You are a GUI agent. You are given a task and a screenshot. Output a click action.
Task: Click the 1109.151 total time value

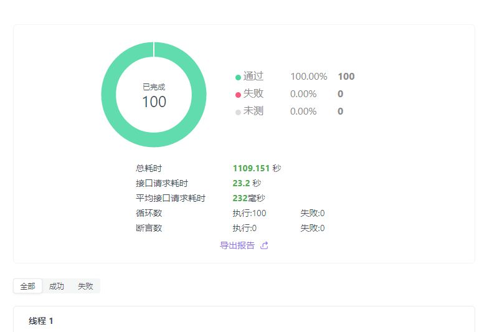click(x=251, y=168)
